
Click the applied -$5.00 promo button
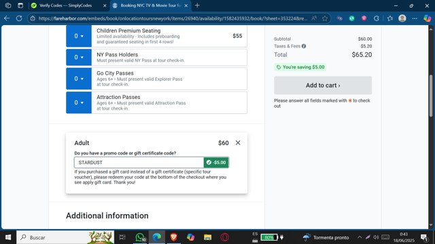coord(216,163)
